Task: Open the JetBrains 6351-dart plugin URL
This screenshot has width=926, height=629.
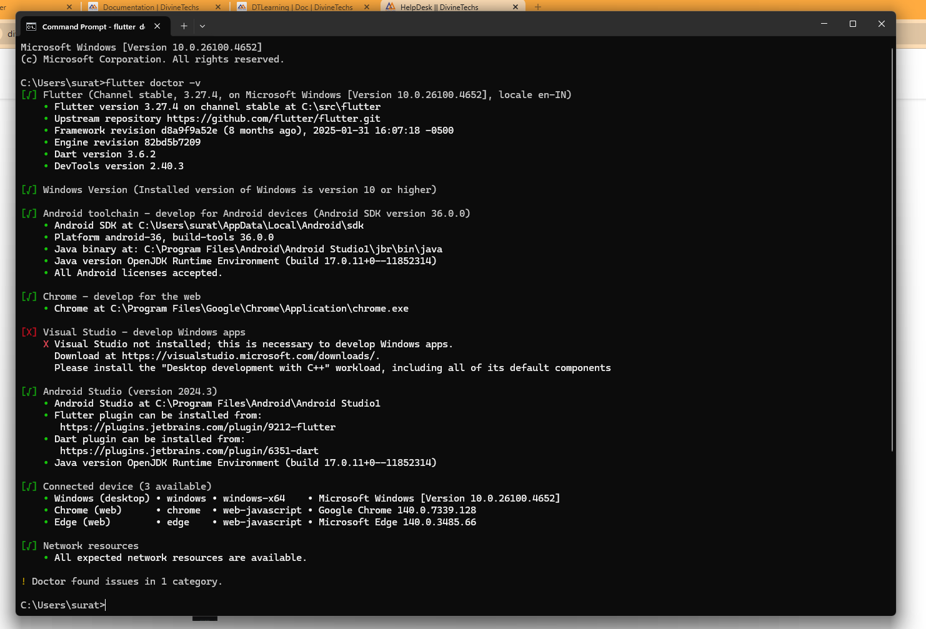Action: pyautogui.click(x=189, y=451)
